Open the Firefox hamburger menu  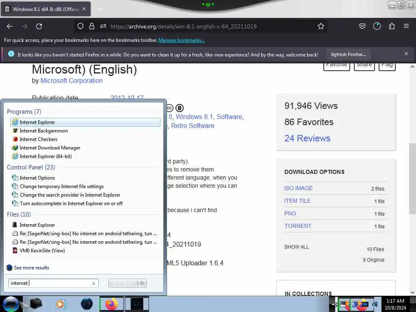406,26
